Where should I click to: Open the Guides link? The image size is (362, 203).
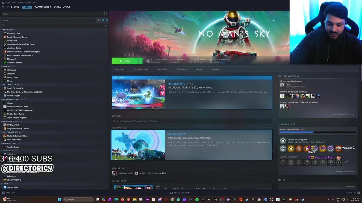[199, 69]
